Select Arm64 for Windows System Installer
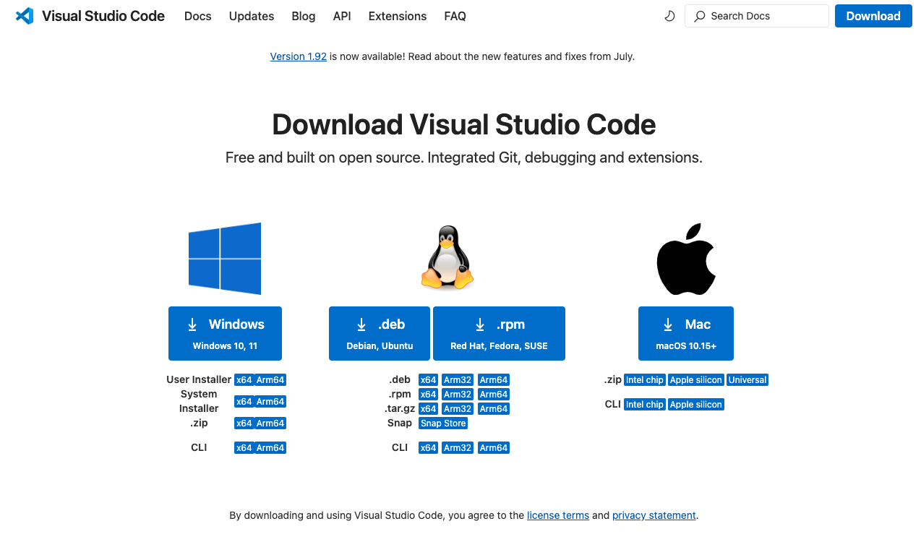 point(270,402)
